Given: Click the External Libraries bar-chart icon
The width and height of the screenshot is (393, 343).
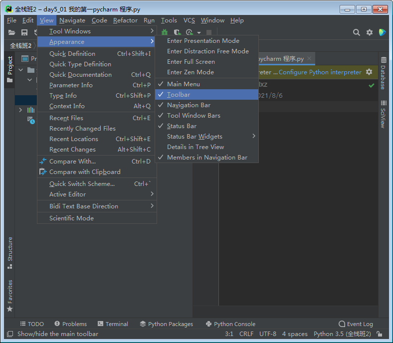Looking at the screenshot, I should pos(31,110).
